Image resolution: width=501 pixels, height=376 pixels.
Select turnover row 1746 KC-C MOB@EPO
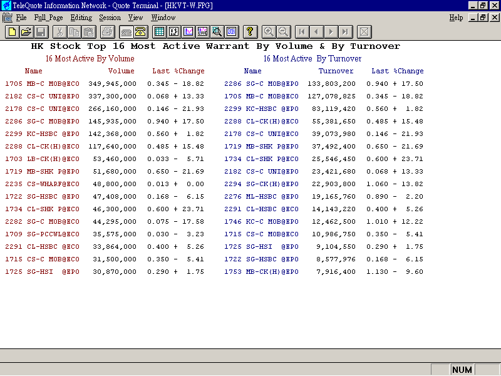point(324,222)
